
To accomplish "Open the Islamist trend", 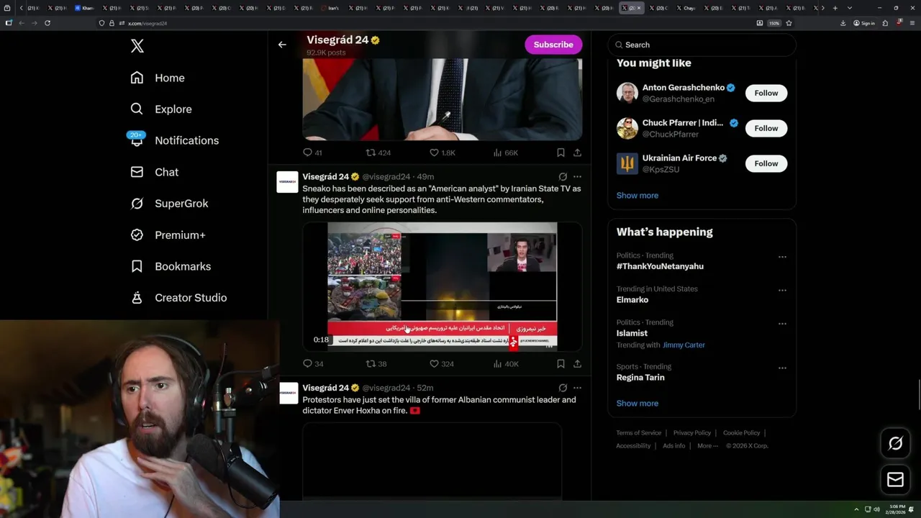I will [632, 333].
